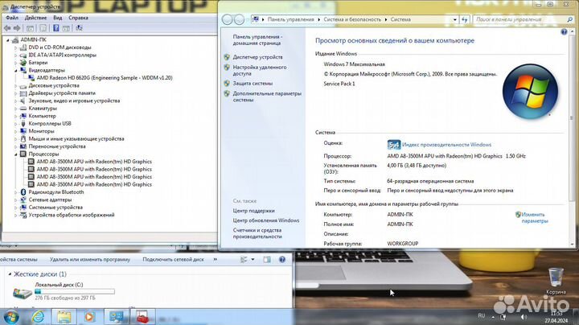
Task: Select Устройства обработки изображений category
Action: (x=72, y=215)
